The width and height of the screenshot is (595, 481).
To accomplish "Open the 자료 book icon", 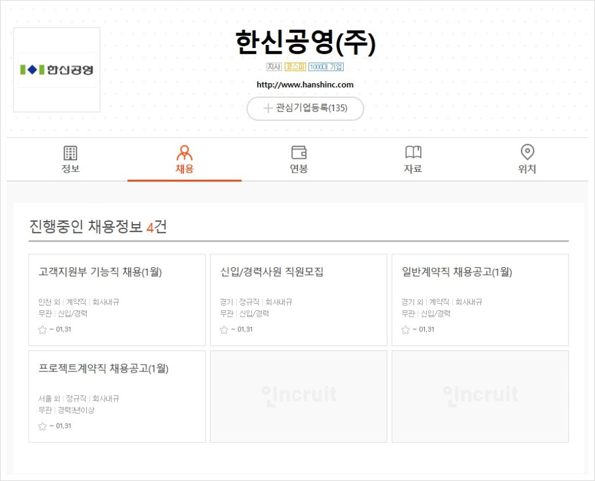I will (413, 152).
